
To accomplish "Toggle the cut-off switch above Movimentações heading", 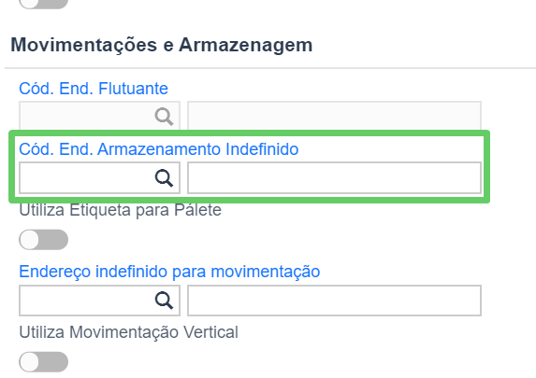I will tap(43, 4).
